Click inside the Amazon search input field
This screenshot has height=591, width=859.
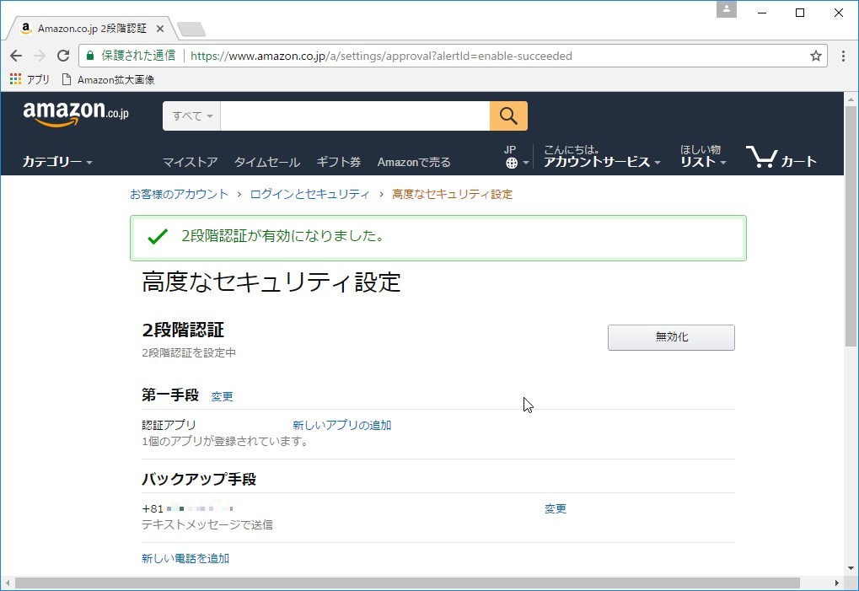[x=354, y=116]
